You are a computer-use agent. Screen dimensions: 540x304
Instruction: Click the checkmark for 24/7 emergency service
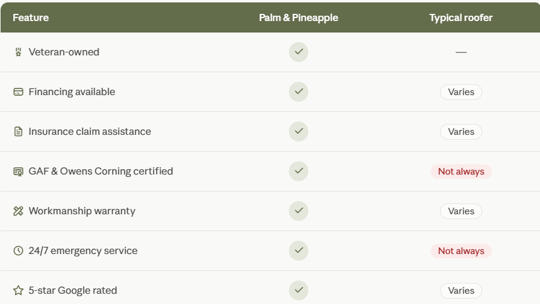(299, 250)
